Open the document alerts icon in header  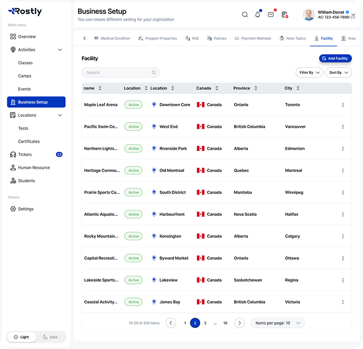(284, 15)
